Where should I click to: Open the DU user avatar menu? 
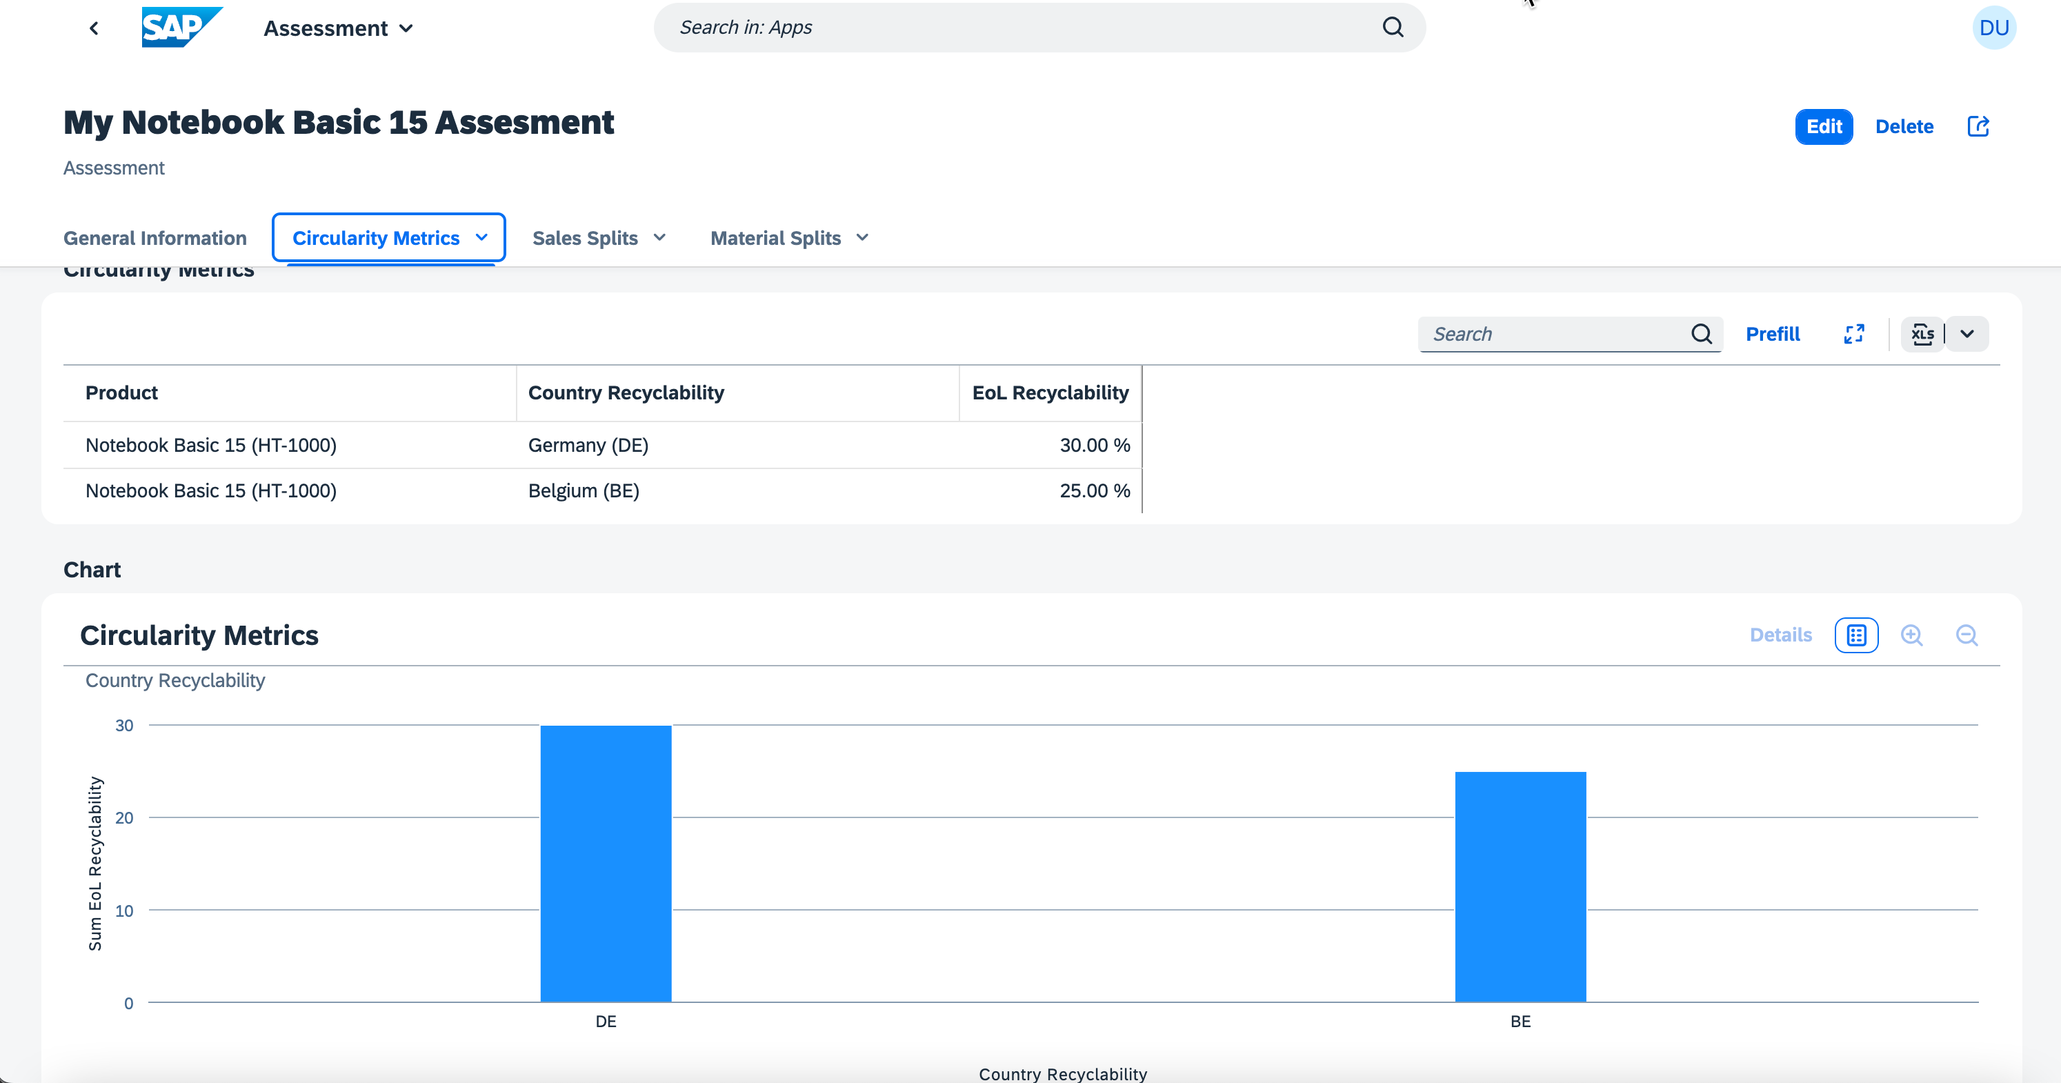(1994, 28)
